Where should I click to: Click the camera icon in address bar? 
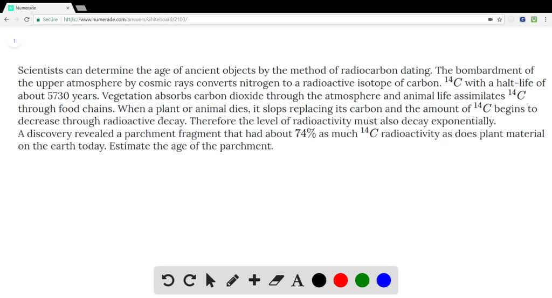click(x=490, y=19)
